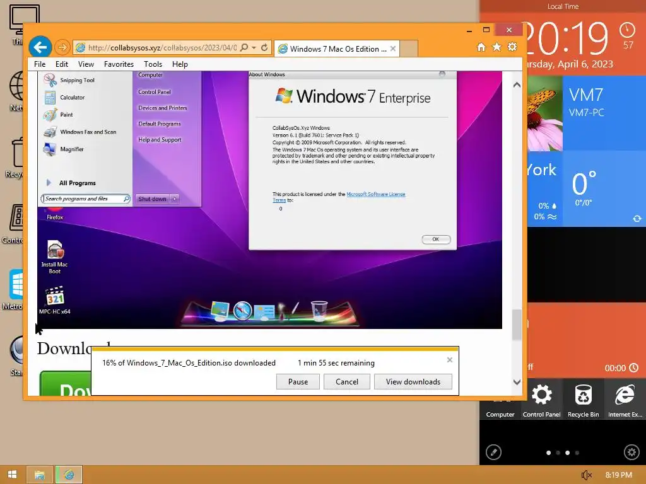Open the address bar dropdown arrow
The width and height of the screenshot is (646, 484).
tap(254, 48)
